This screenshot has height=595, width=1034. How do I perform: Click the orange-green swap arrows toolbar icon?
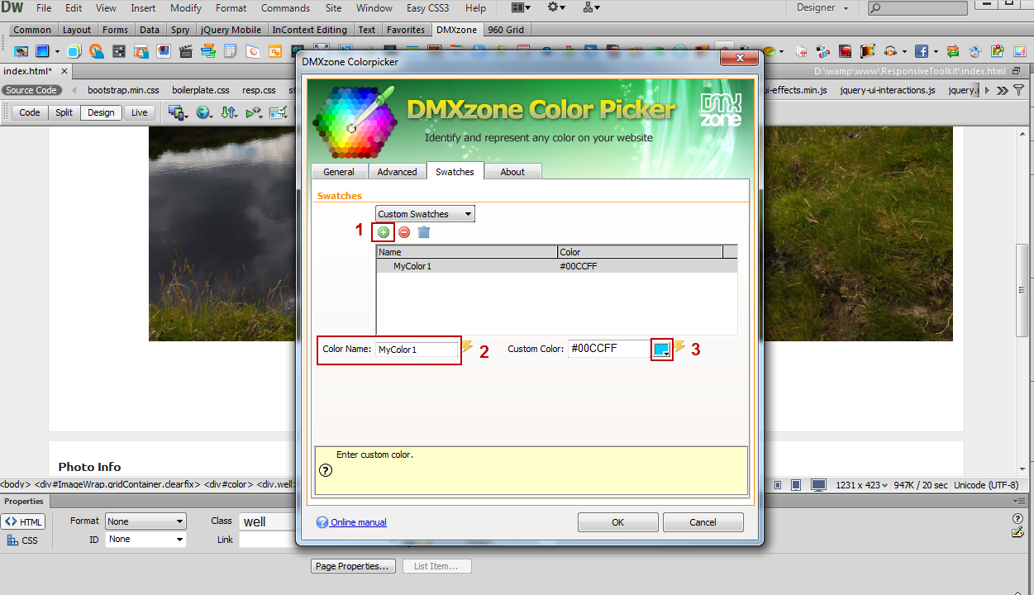pos(953,51)
